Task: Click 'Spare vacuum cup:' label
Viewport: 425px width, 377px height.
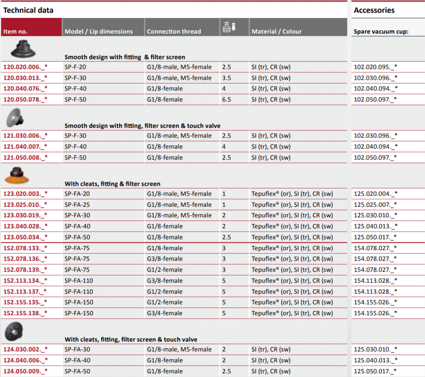Action: click(x=381, y=32)
